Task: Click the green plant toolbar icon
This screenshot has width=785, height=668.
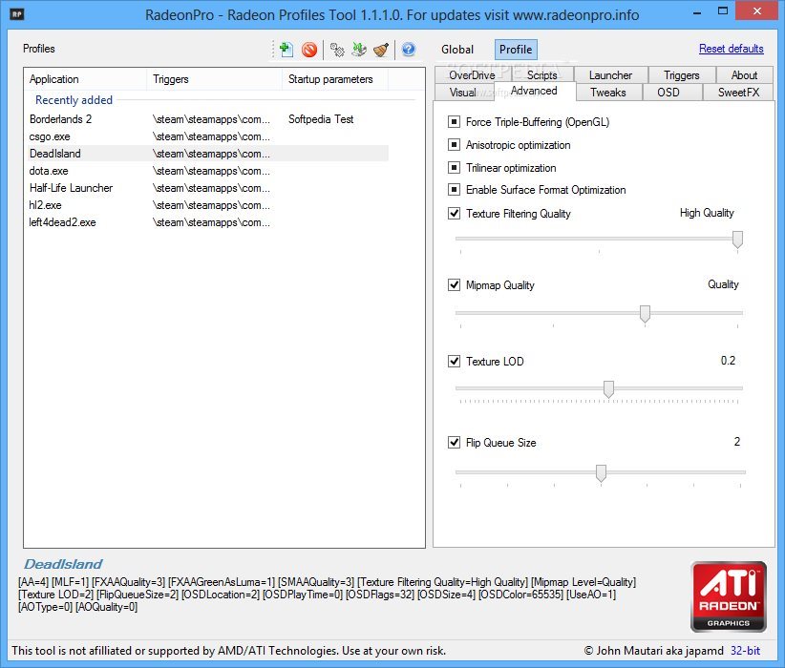Action: click(x=359, y=50)
